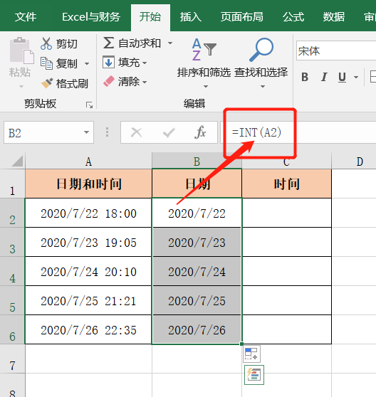376x397 pixels.
Task: Toggle Bold formatting
Action: click(x=305, y=77)
